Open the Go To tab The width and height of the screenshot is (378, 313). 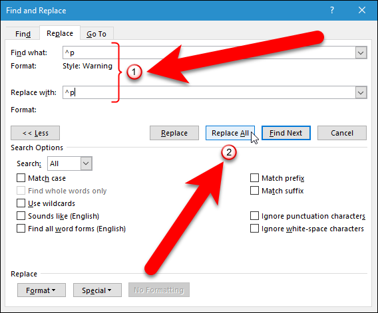(96, 34)
